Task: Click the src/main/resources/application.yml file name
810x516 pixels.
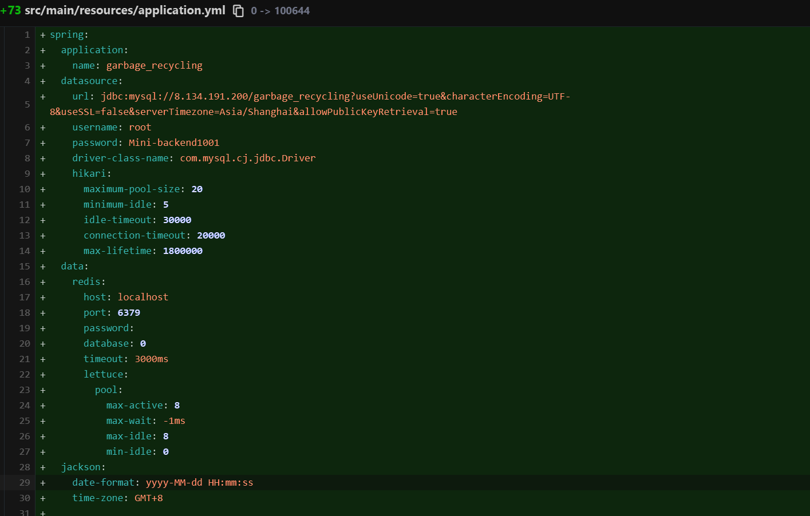Action: pos(125,11)
